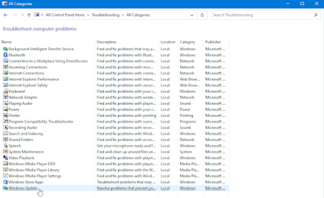Screen dimensions: 324x198
Task: Click 'Get your microphone ready and f...' description
Action: [126, 146]
